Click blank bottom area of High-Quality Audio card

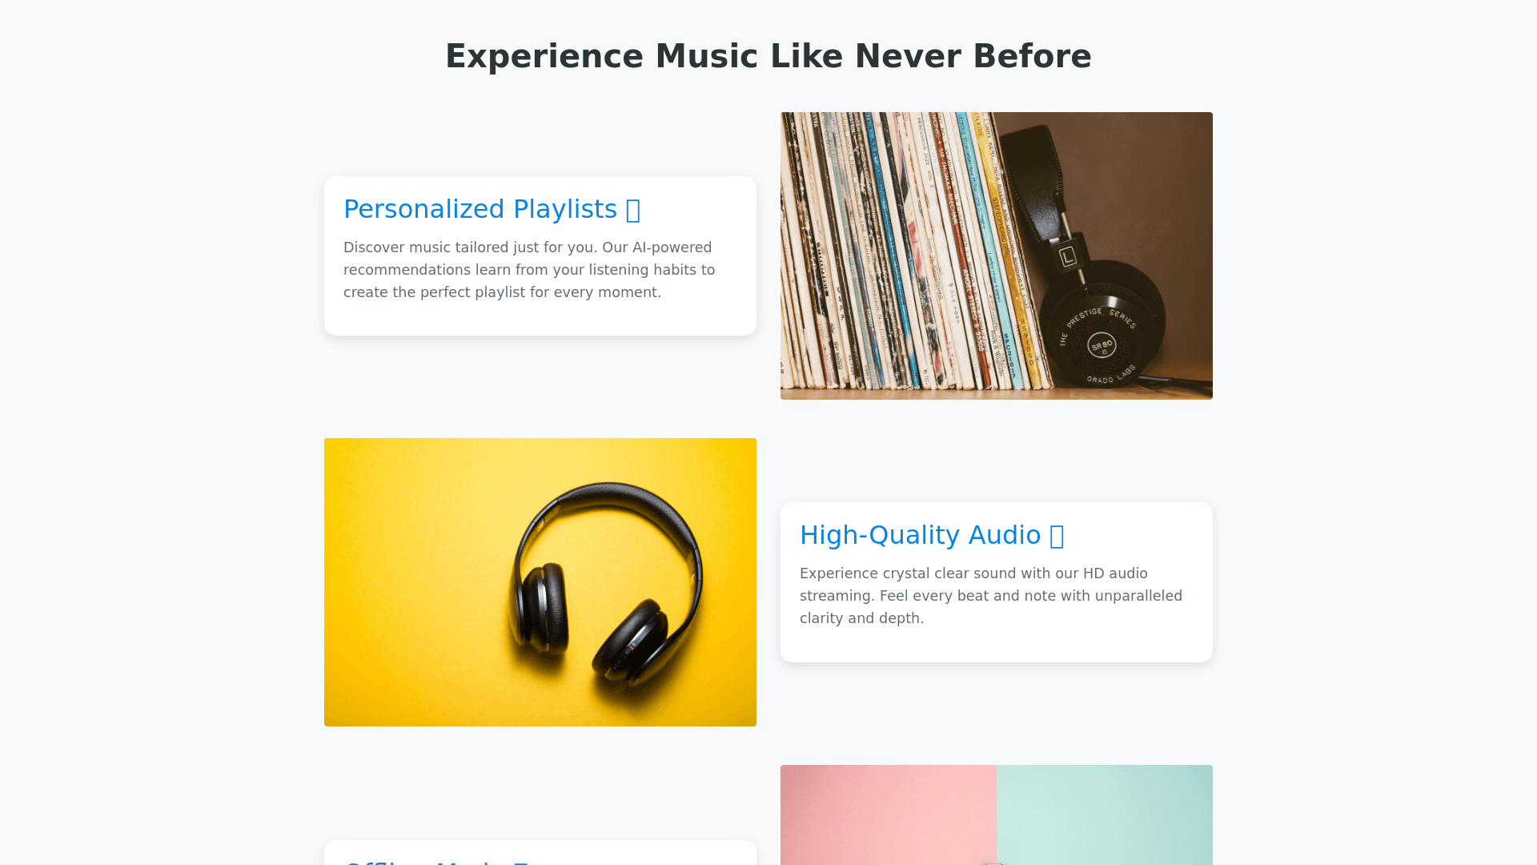coord(997,646)
